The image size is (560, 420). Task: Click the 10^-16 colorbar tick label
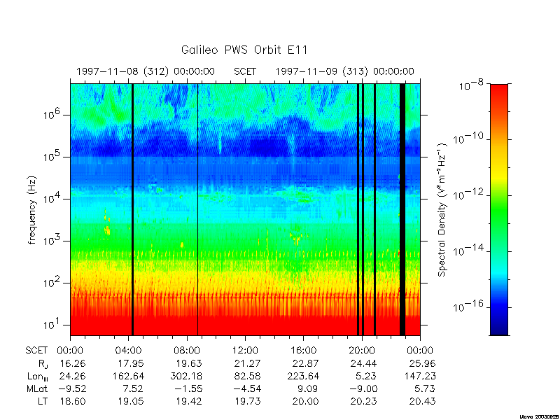467,306
